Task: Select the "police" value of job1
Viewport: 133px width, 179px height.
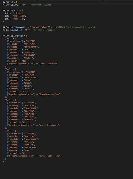Action: click(x=17, y=13)
